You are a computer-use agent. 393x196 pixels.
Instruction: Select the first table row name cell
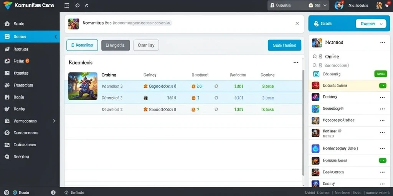(112, 86)
